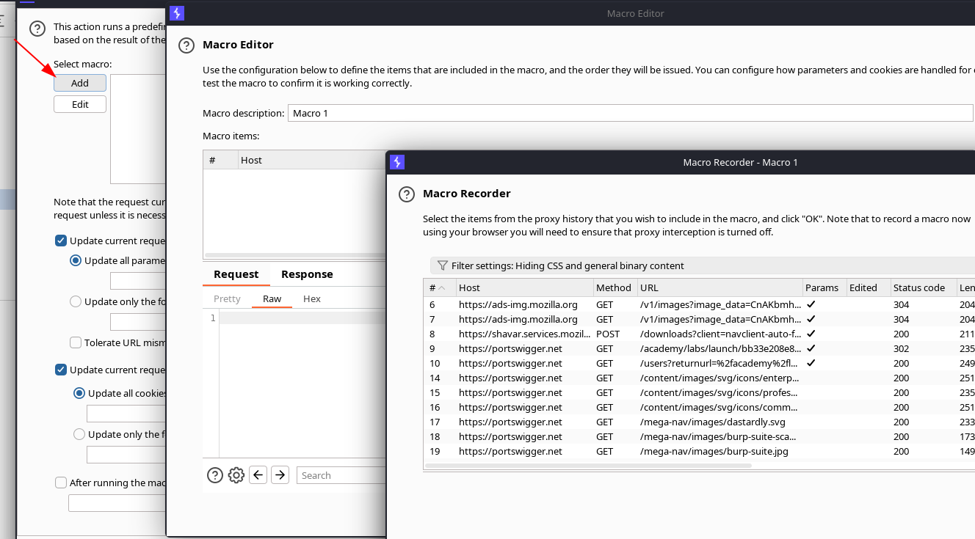Open the settings gear below the request editor
The height and width of the screenshot is (539, 975).
point(236,475)
